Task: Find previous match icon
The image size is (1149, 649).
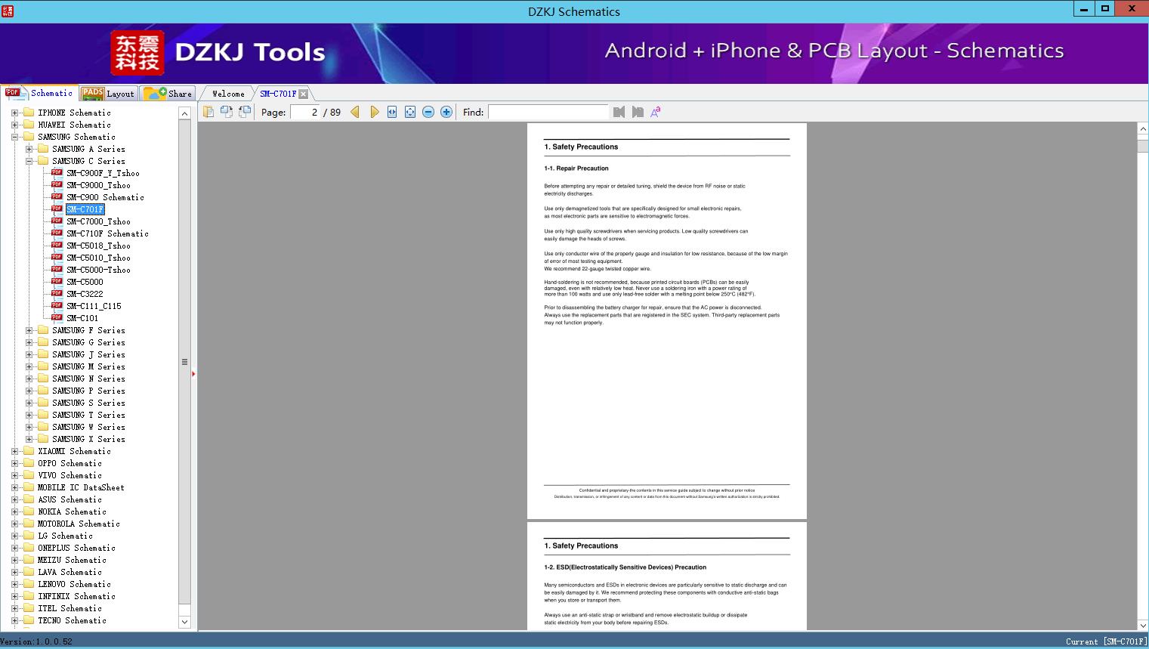Action: (619, 112)
